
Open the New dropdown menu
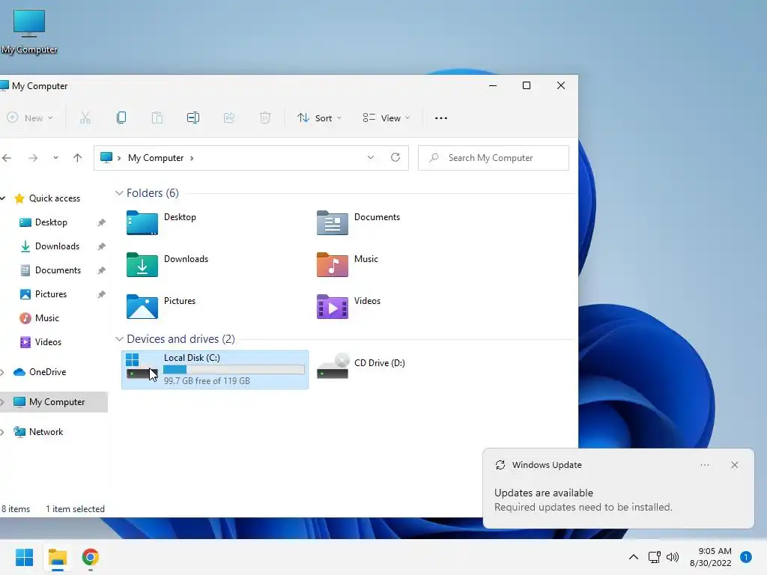coord(29,118)
